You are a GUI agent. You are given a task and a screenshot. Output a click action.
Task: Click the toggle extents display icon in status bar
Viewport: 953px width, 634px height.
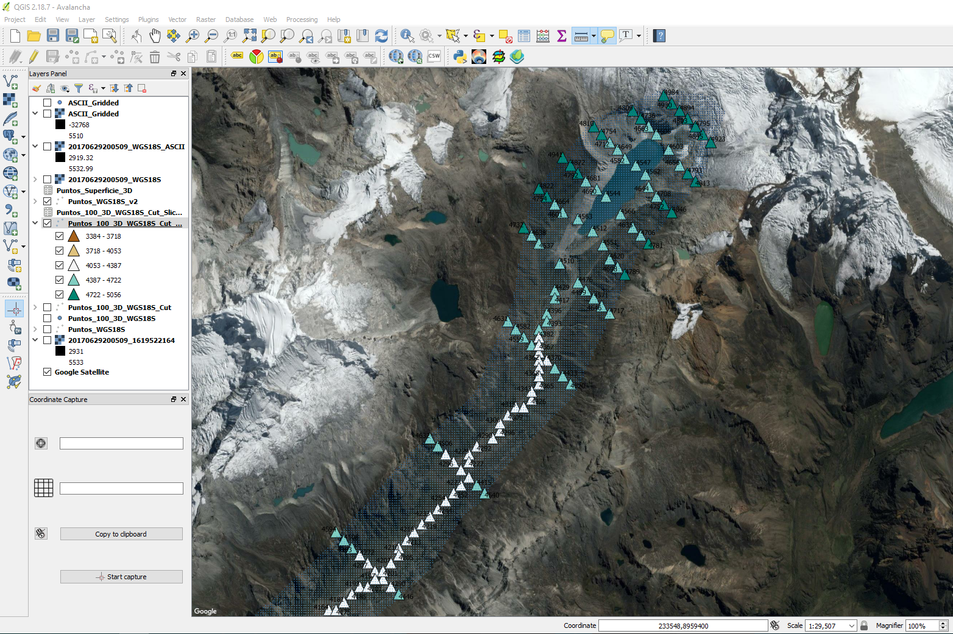pos(775,625)
